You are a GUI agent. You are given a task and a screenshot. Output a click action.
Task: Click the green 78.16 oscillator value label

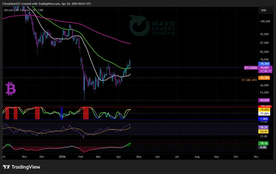pos(264,143)
